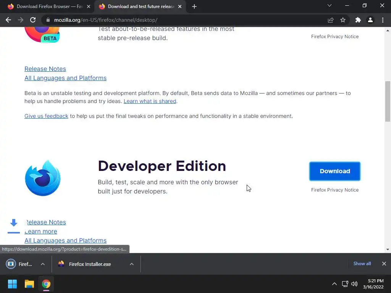Close the Download and test future releases tab
391x293 pixels.
pos(180,6)
